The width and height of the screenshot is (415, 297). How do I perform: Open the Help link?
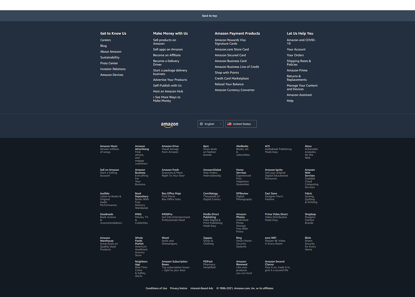click(290, 101)
